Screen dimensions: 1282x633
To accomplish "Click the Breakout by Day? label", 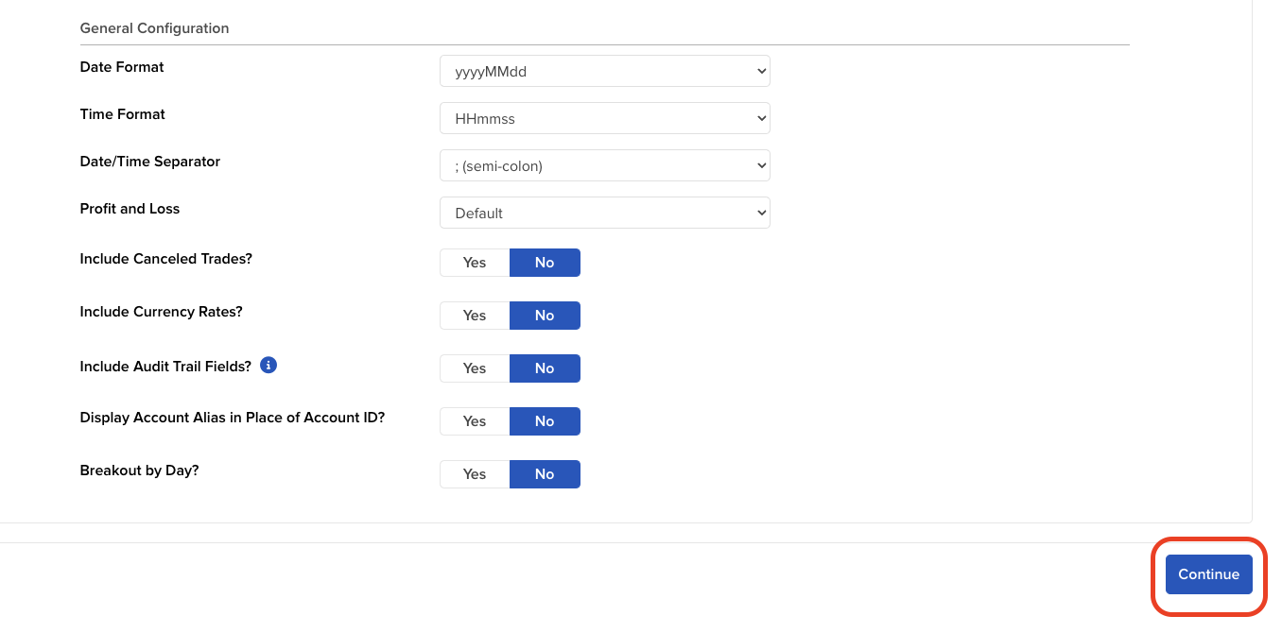I will (139, 470).
